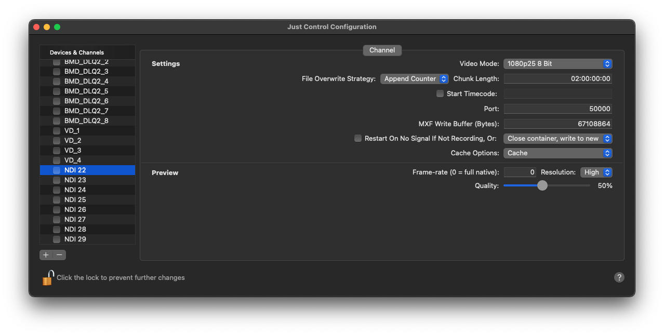The height and width of the screenshot is (335, 664).
Task: Check Restart On No Signal If Not Recording
Action: tap(358, 139)
